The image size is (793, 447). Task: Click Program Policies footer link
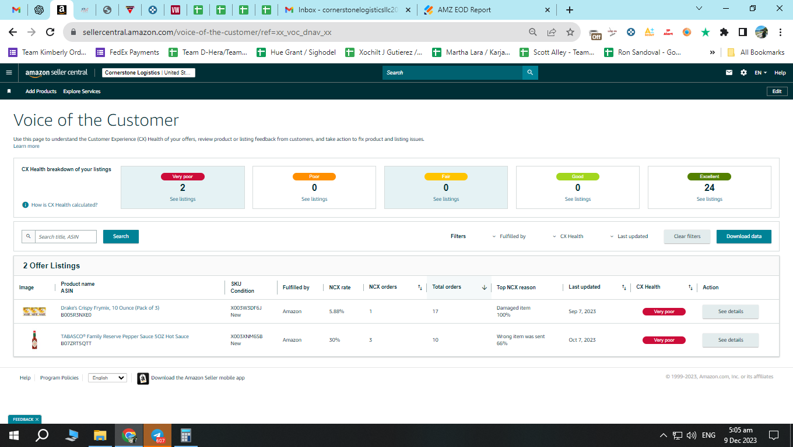59,378
